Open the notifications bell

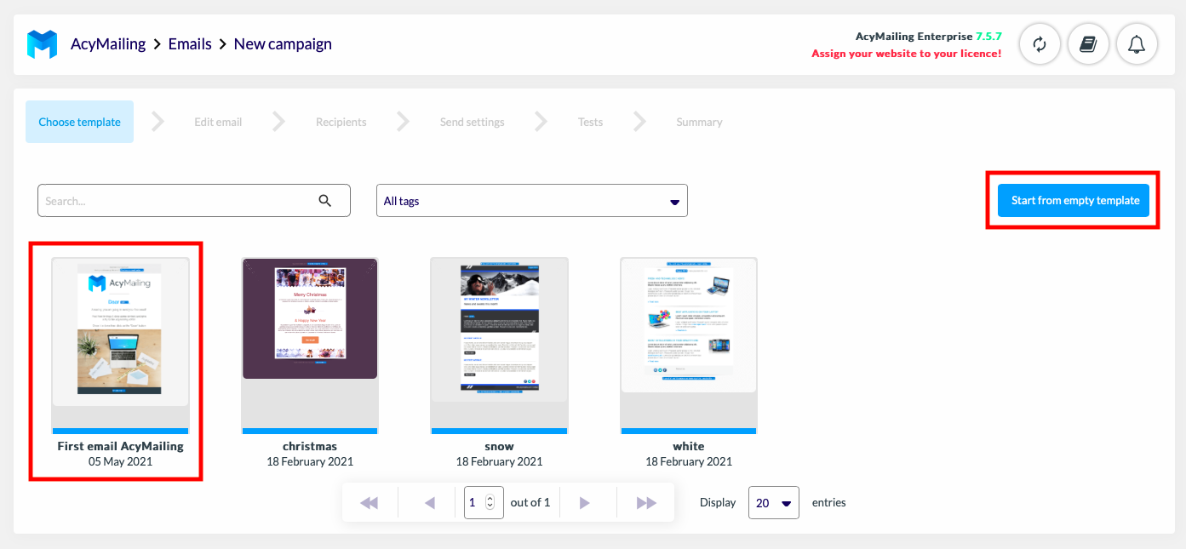pos(1137,44)
